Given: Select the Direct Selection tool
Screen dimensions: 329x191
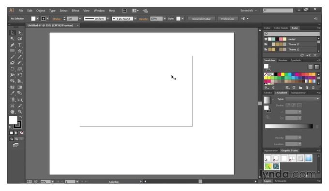Looking at the screenshot, I should coord(20,33).
